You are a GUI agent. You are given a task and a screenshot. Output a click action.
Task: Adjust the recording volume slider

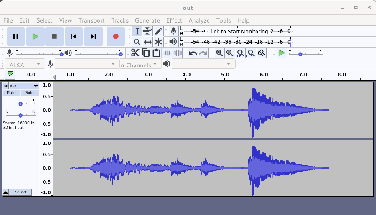point(39,54)
